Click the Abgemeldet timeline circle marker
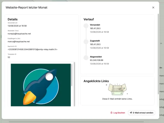This screenshot has width=164, height=123. [x=86, y=58]
